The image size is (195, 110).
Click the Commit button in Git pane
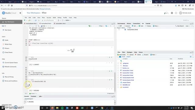127,26
